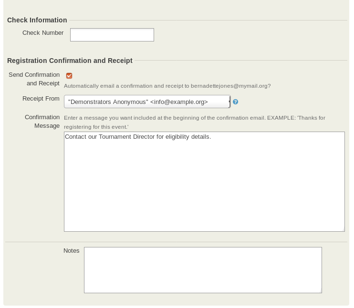
Task: Click the Check Information section heading
Action: click(x=37, y=20)
